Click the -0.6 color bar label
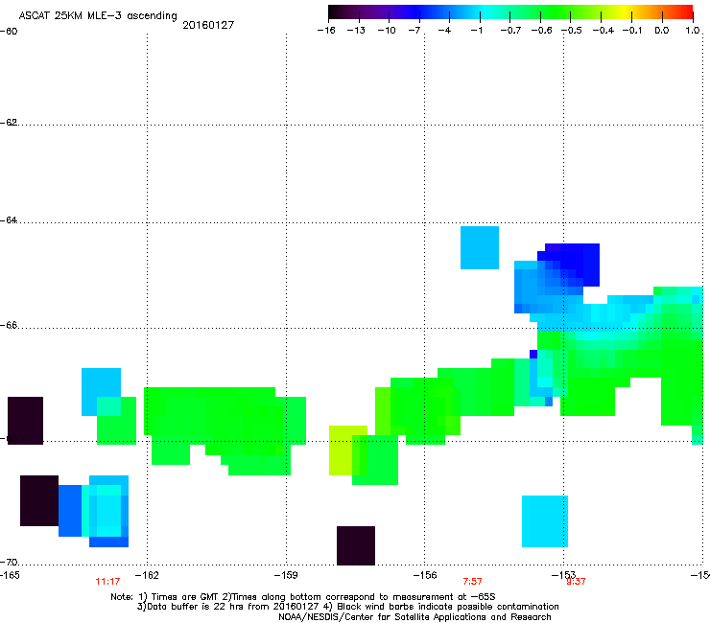 click(541, 31)
